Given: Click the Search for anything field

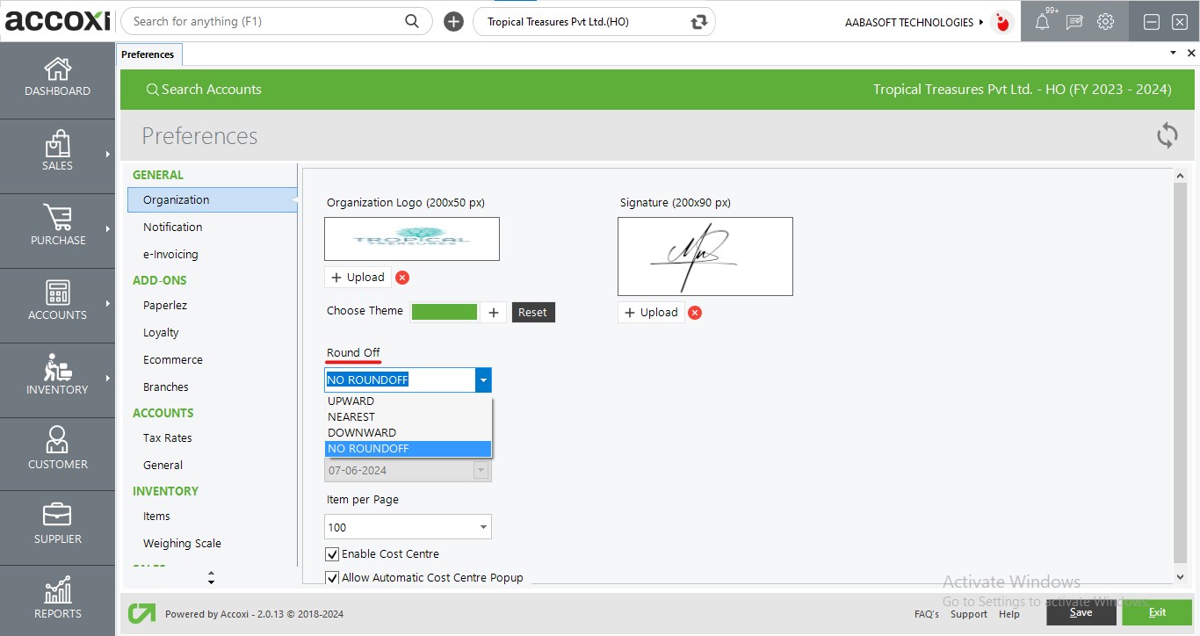Looking at the screenshot, I should (x=264, y=22).
